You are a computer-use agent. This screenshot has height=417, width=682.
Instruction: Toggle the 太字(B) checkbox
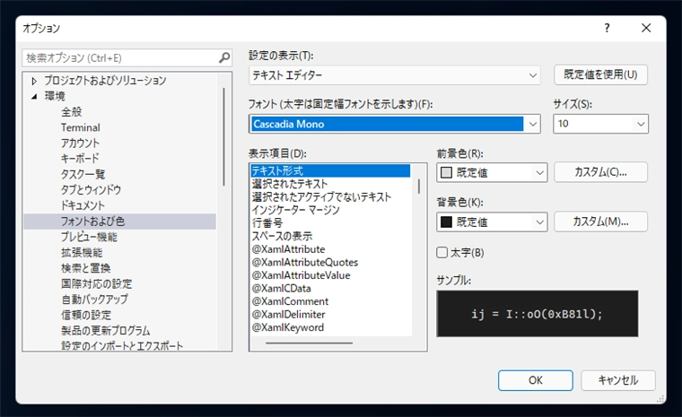(442, 253)
